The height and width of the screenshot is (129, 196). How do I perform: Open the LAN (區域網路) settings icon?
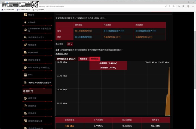25,121
